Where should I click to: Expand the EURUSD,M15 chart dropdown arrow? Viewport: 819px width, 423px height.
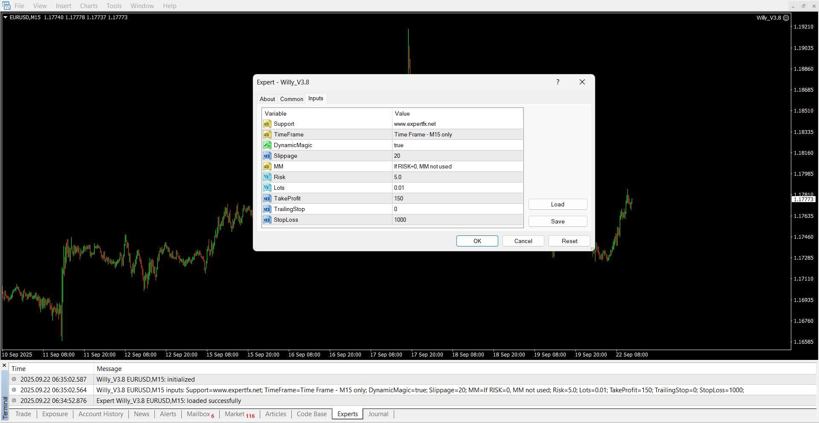(x=6, y=17)
